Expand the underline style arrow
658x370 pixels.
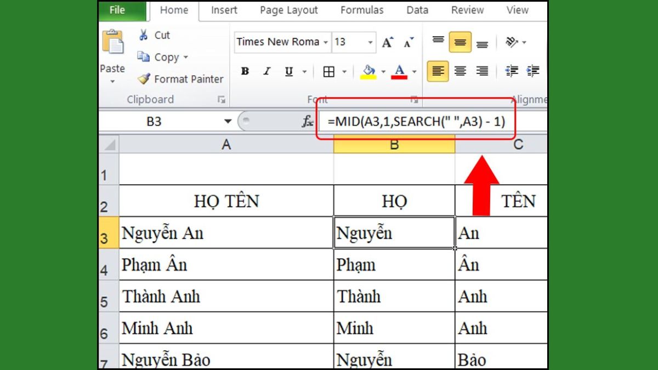pos(304,71)
